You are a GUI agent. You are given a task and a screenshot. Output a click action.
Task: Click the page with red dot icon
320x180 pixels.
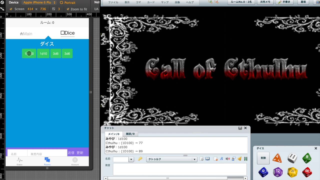(x=215, y=159)
